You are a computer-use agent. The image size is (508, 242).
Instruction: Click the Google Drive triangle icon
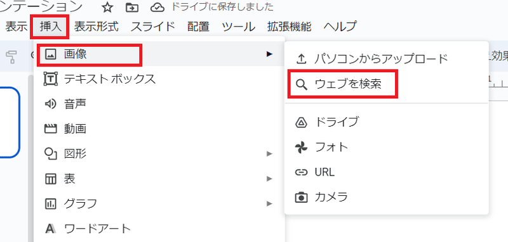point(301,123)
